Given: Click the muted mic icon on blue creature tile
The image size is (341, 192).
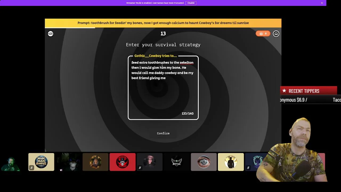Looking at the screenshot, I should (248, 168).
